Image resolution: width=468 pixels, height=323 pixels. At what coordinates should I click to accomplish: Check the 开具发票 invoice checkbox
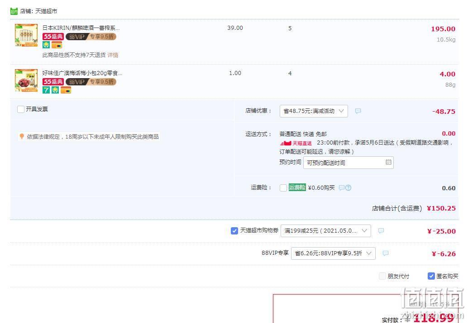(x=21, y=109)
